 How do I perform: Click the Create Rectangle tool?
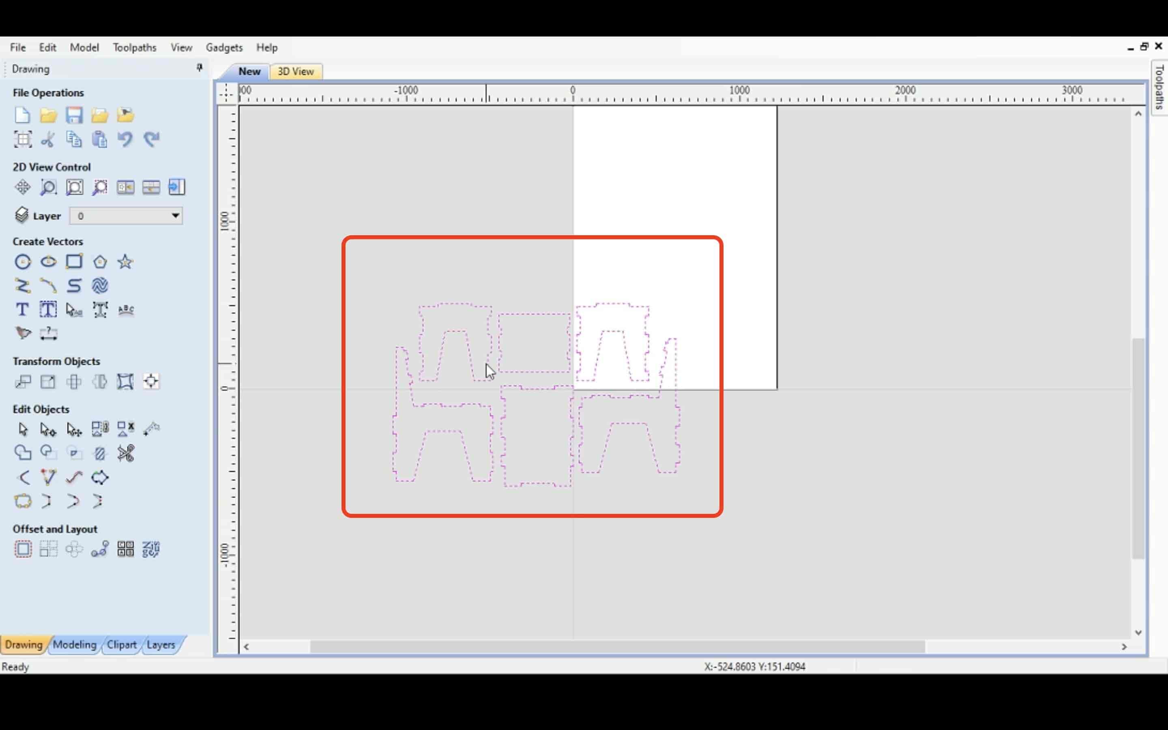(73, 261)
